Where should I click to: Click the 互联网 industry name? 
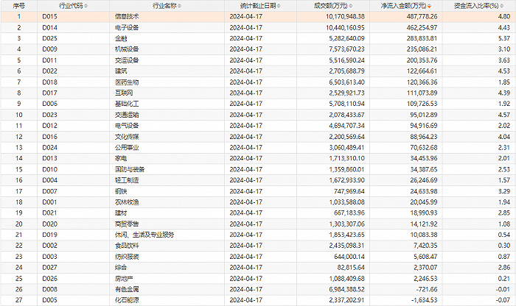click(x=124, y=93)
